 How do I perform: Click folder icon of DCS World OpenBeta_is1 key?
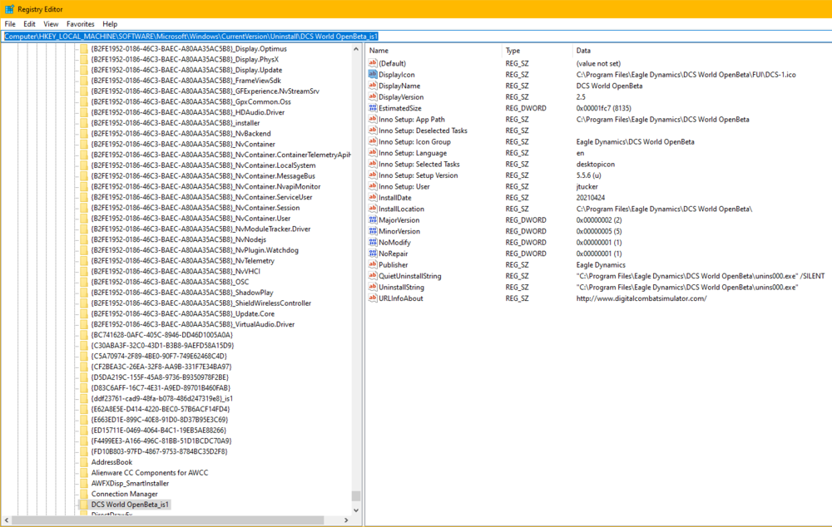(x=84, y=505)
